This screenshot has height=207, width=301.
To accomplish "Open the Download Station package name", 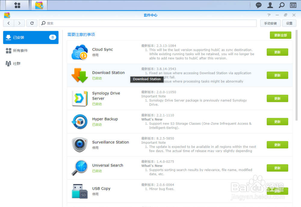I will (108, 73).
